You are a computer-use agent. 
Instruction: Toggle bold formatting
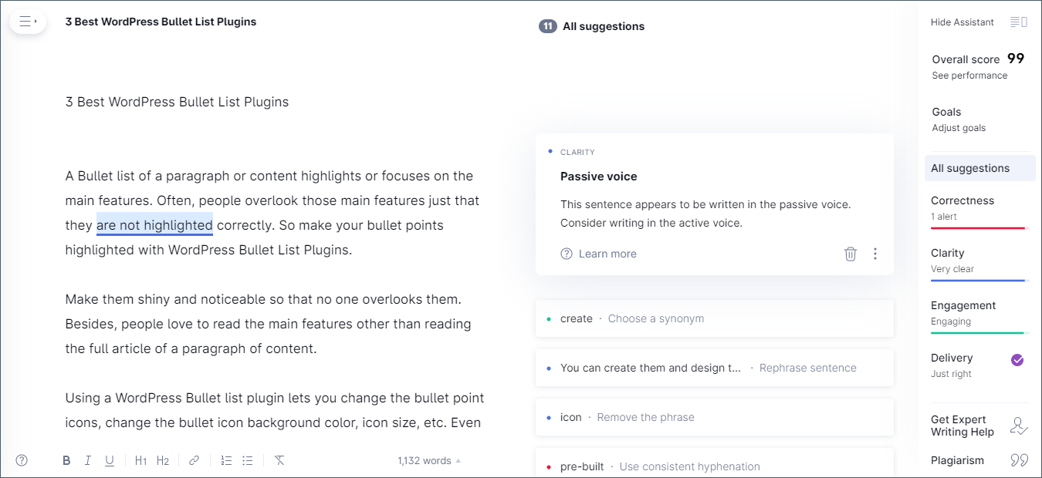tap(66, 460)
